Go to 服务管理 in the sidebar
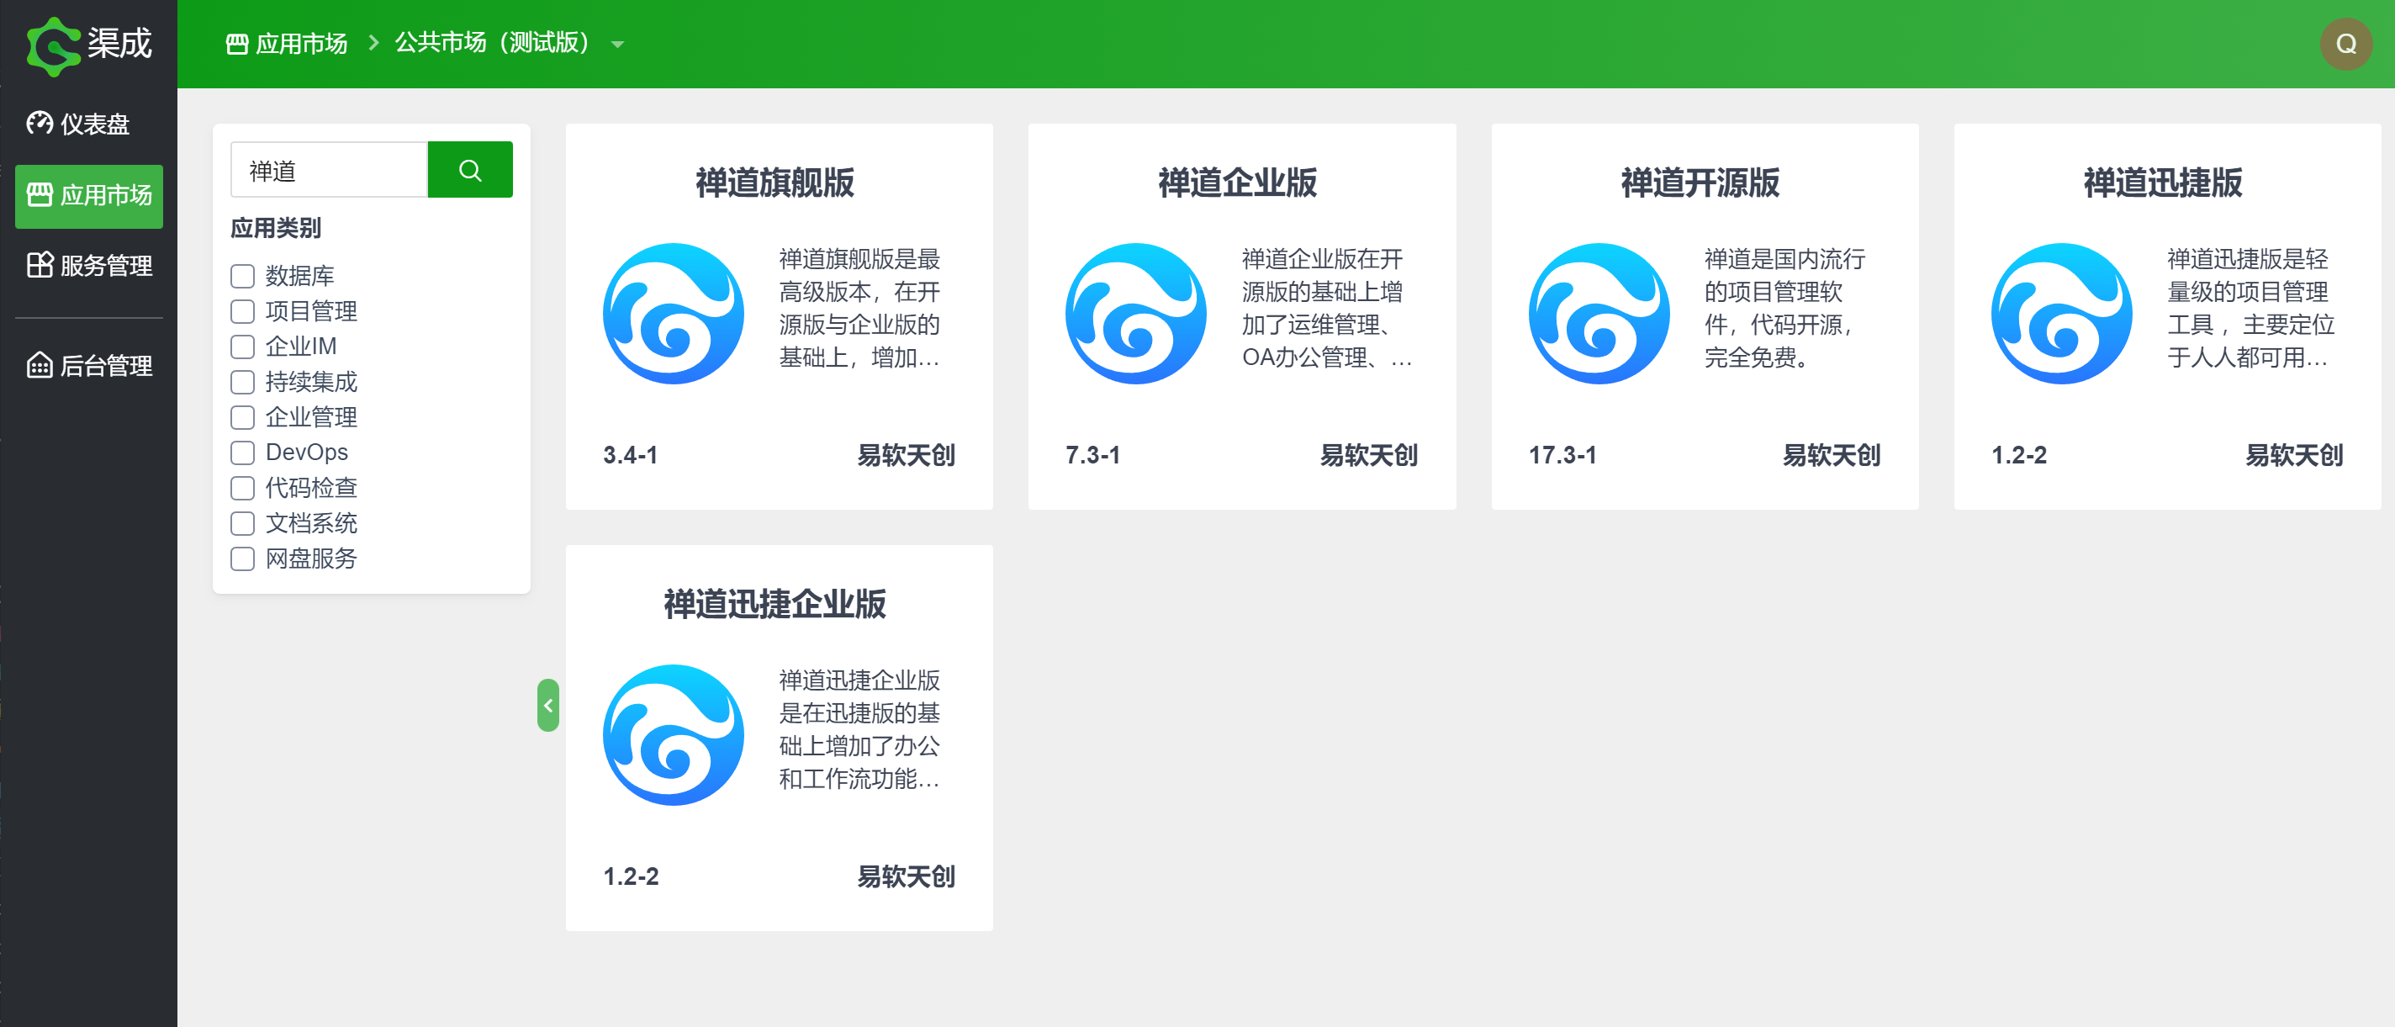The image size is (2395, 1027). 89,266
